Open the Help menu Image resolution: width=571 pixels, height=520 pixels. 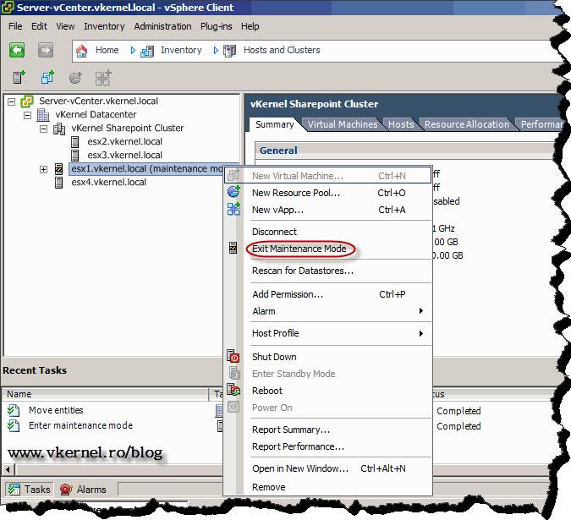250,26
